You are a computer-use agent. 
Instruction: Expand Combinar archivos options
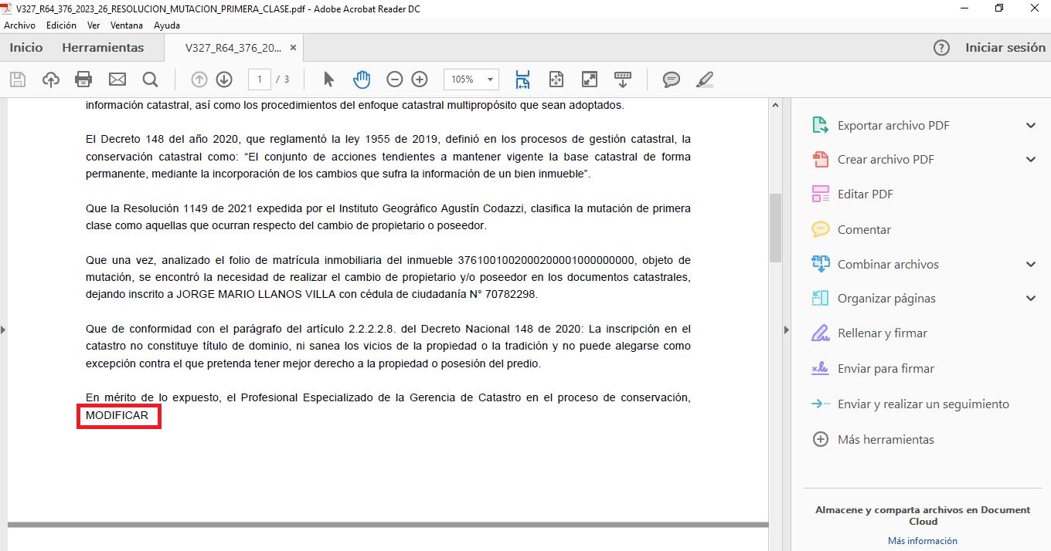pyautogui.click(x=1030, y=265)
